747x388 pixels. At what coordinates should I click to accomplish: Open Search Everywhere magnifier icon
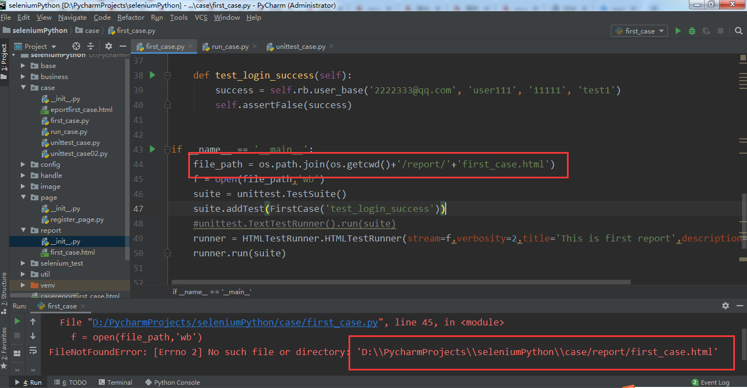pos(738,31)
